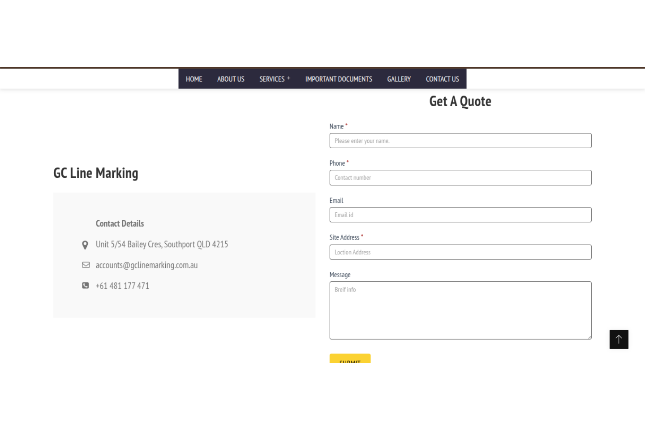Open the Services menu
The height and width of the screenshot is (430, 645).
272,79
